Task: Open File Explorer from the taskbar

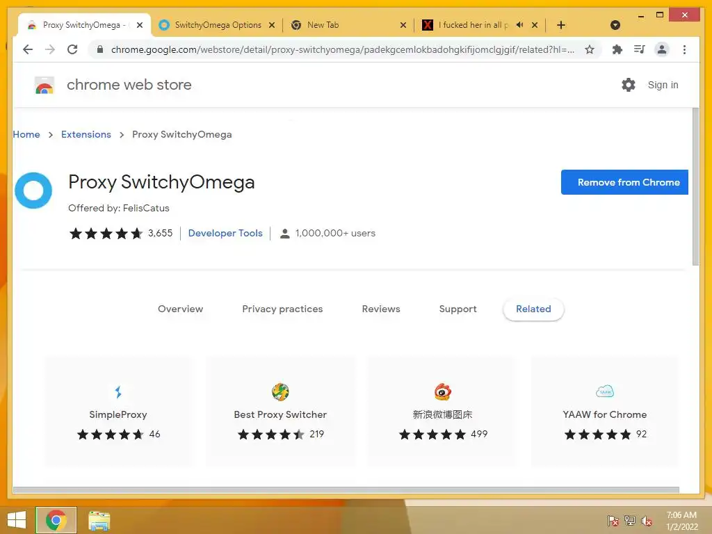Action: pos(99,520)
